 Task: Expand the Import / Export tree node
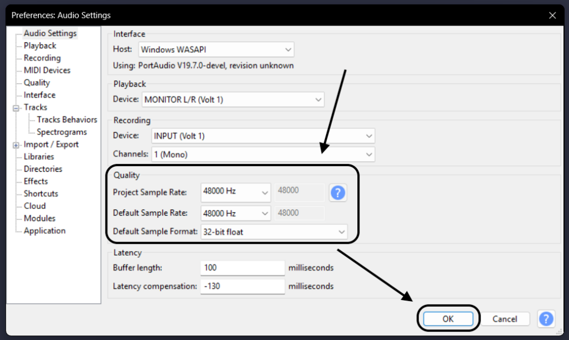point(16,145)
